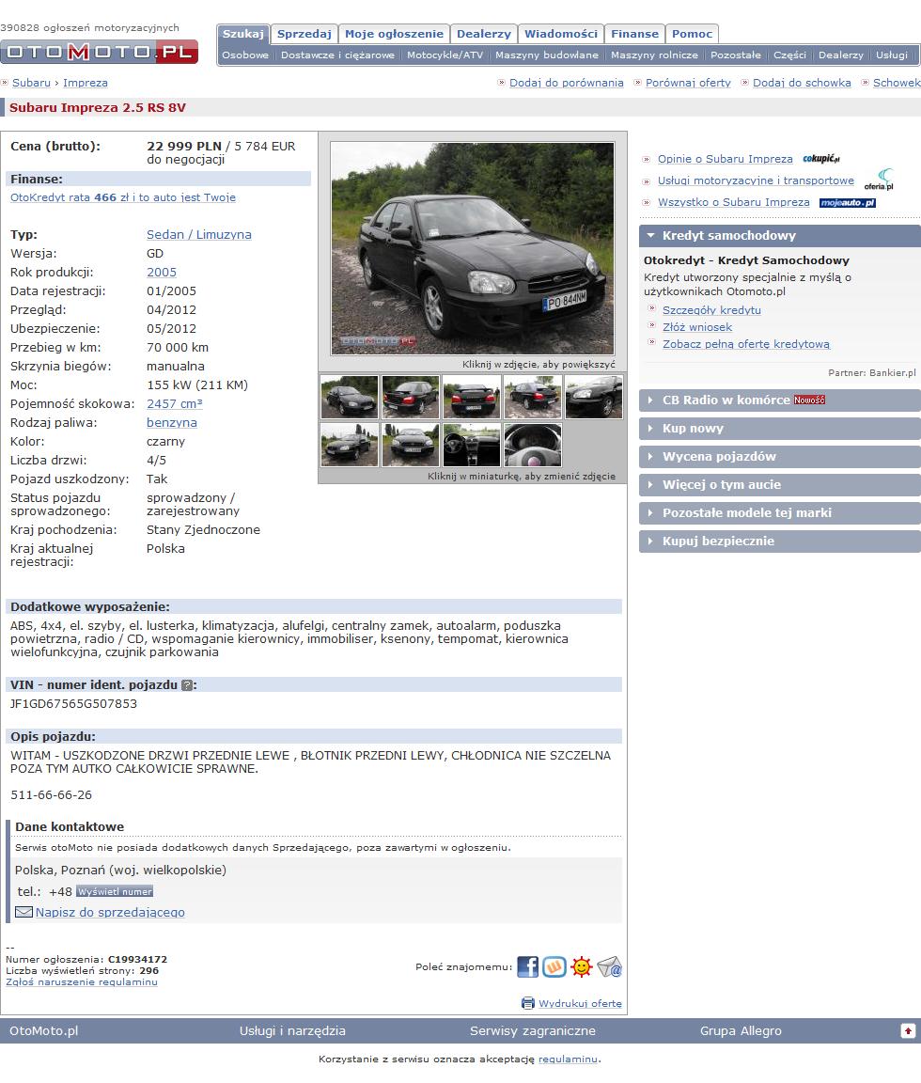Send the offer by email icon
The height and width of the screenshot is (1083, 921).
(610, 967)
